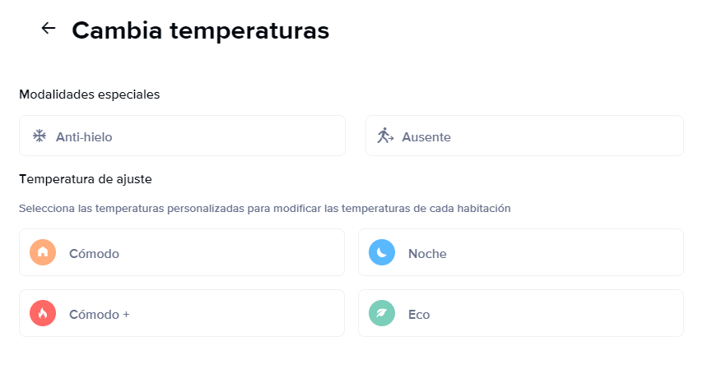Open the Eco temperature setting
Screen dimensions: 707x378
[x=521, y=313]
